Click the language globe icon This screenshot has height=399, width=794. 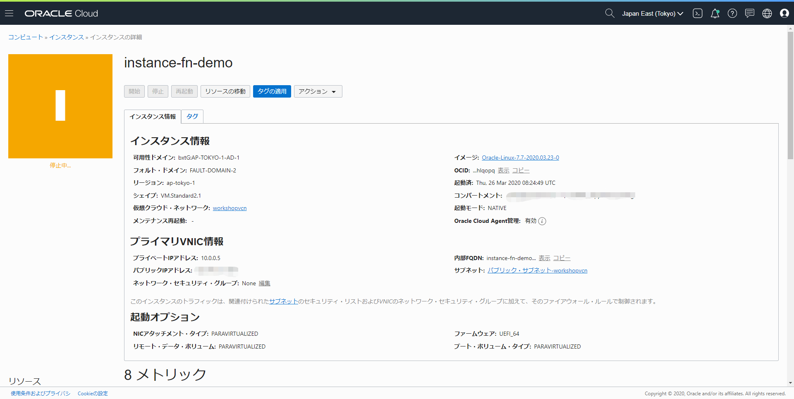pos(767,14)
